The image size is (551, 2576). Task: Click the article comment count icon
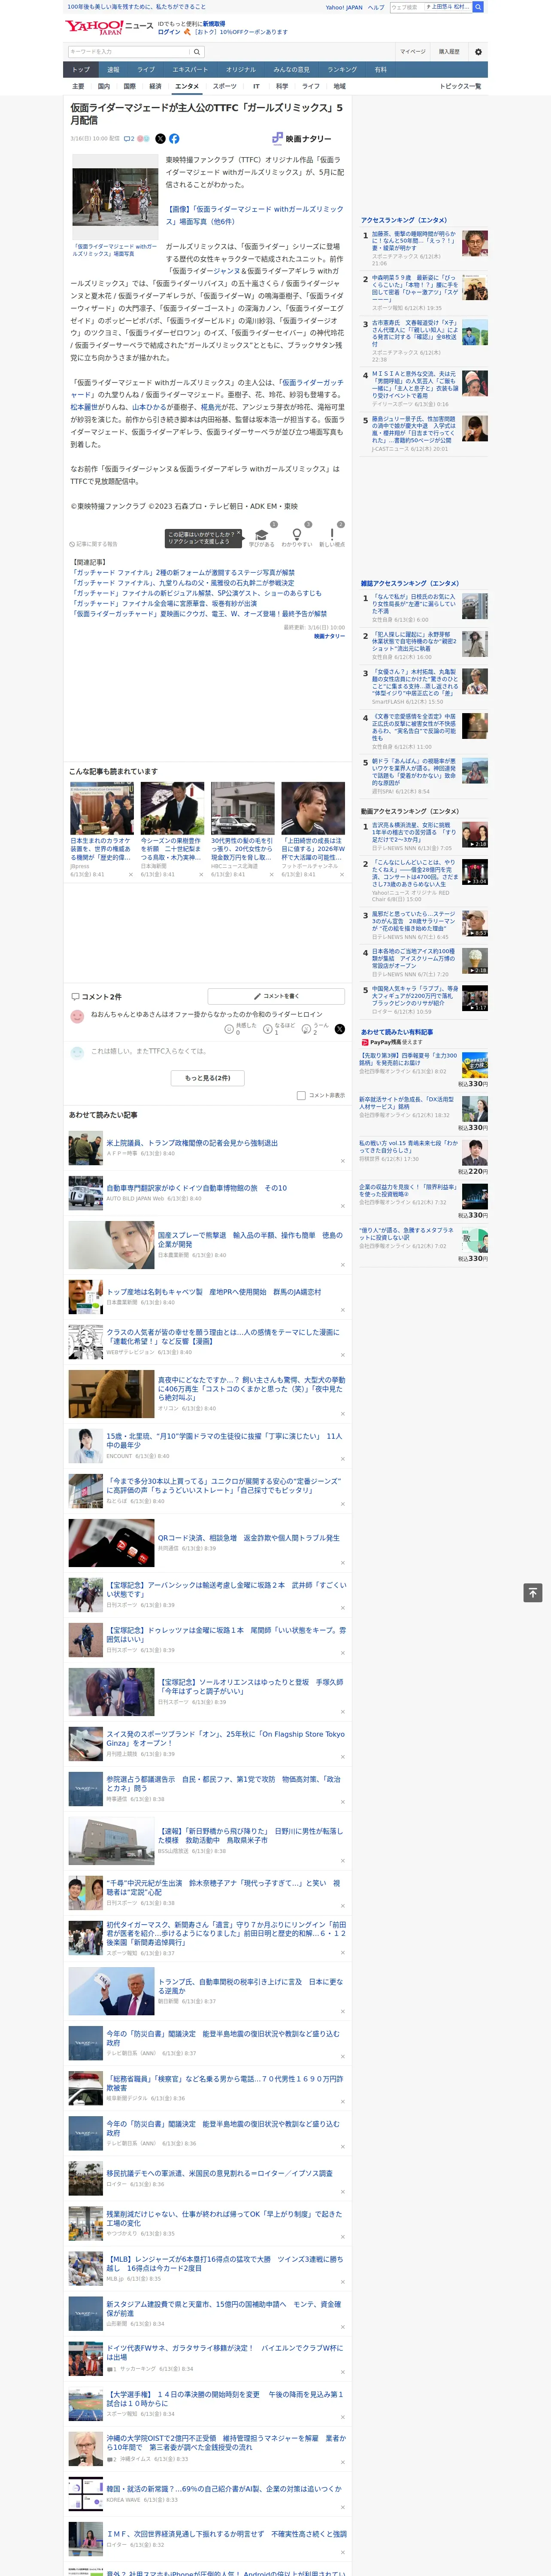pos(129,139)
